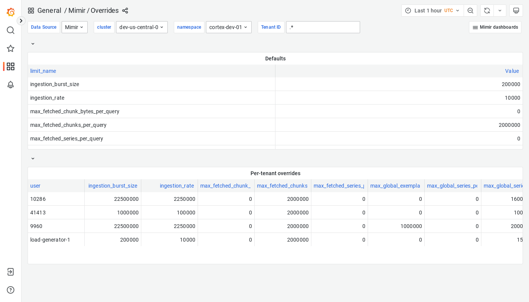Share the Overrides dashboard
The image size is (529, 302).
pos(125,11)
